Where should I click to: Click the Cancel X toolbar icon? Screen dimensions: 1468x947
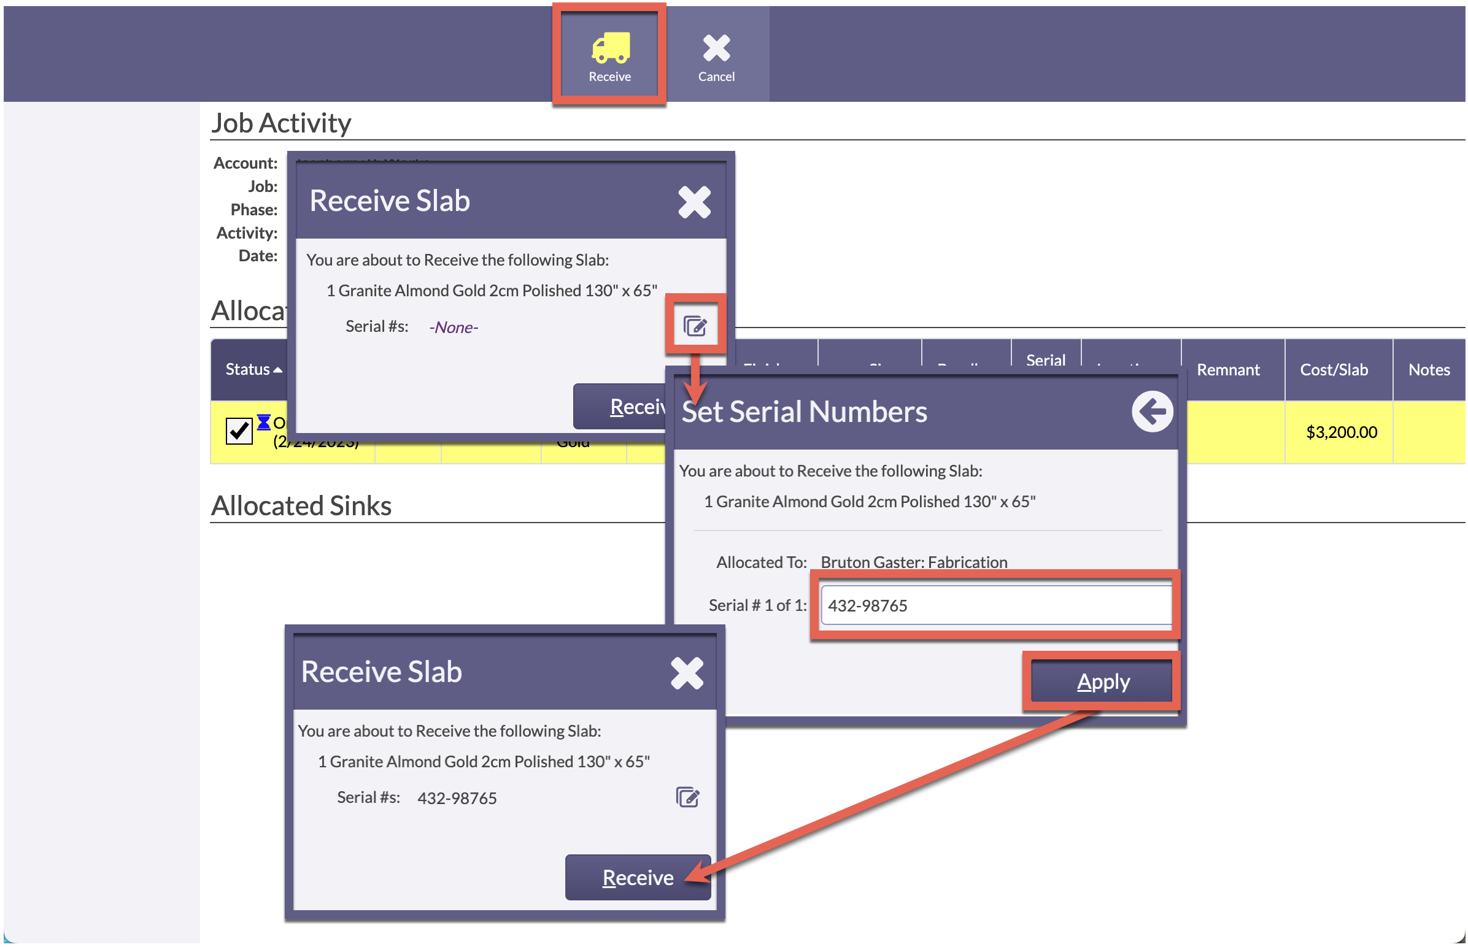pyautogui.click(x=716, y=49)
